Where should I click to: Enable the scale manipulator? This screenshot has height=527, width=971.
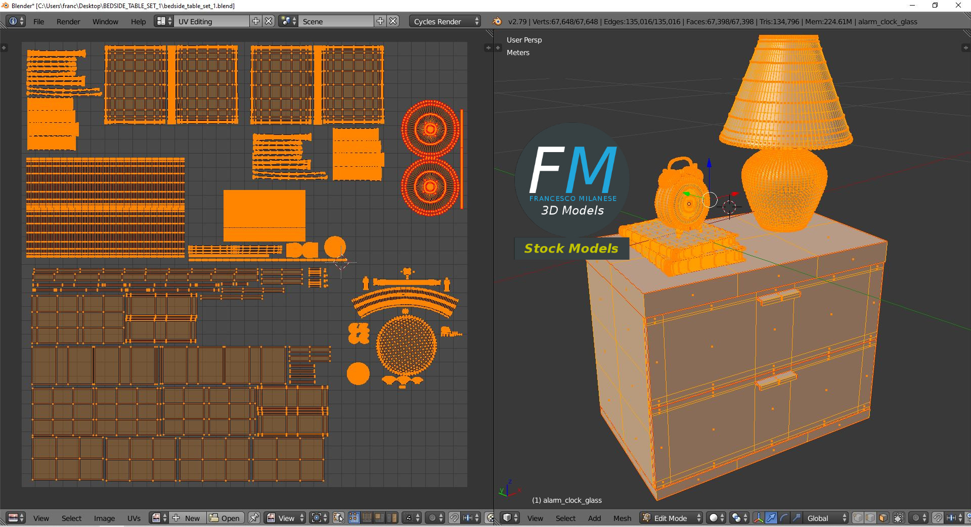[797, 518]
